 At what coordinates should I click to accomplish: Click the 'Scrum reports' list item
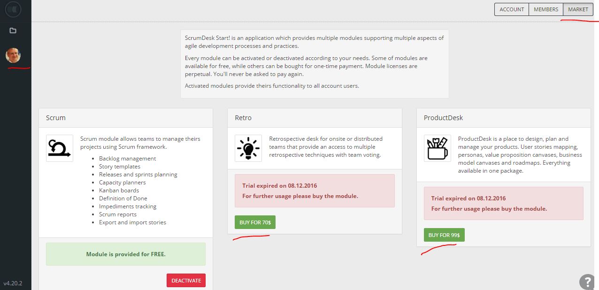click(x=118, y=214)
